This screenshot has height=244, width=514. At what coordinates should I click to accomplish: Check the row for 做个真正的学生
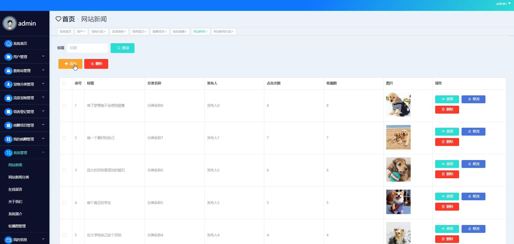[x=64, y=203]
